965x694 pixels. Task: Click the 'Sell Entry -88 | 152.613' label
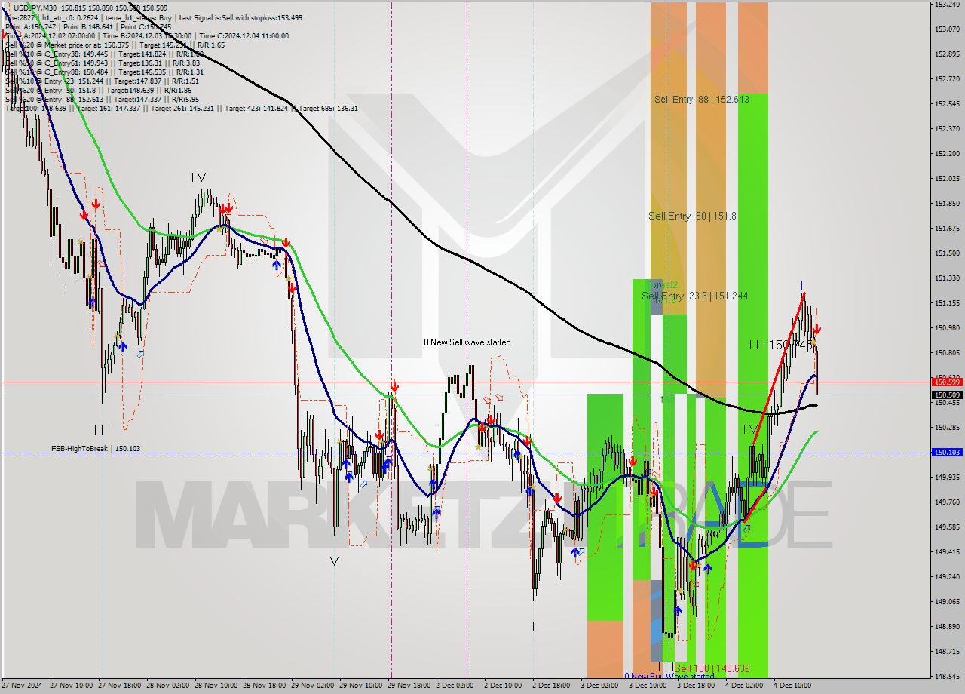click(x=701, y=100)
